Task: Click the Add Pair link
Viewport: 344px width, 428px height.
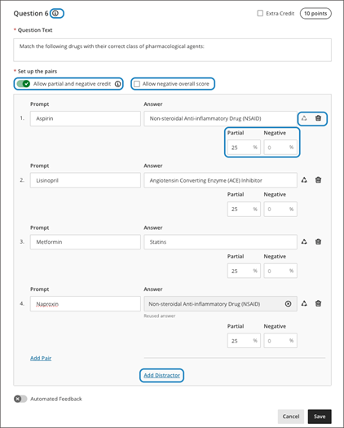Action: pos(41,358)
